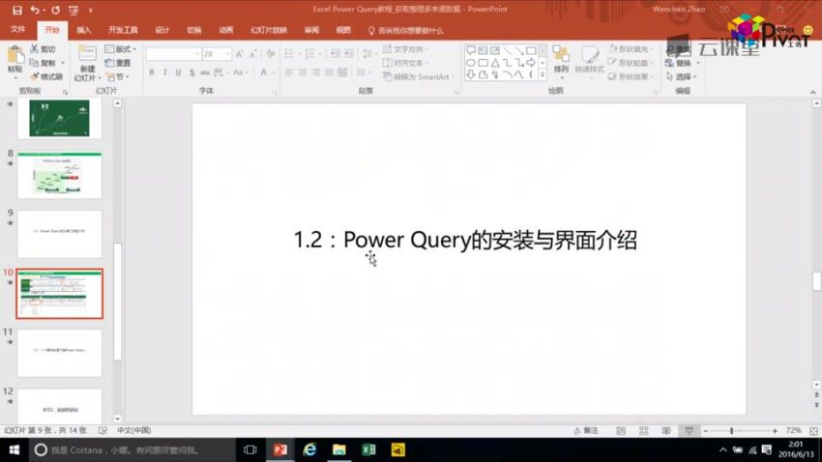
Task: Redo with the repeat arrow icon
Action: coord(55,10)
